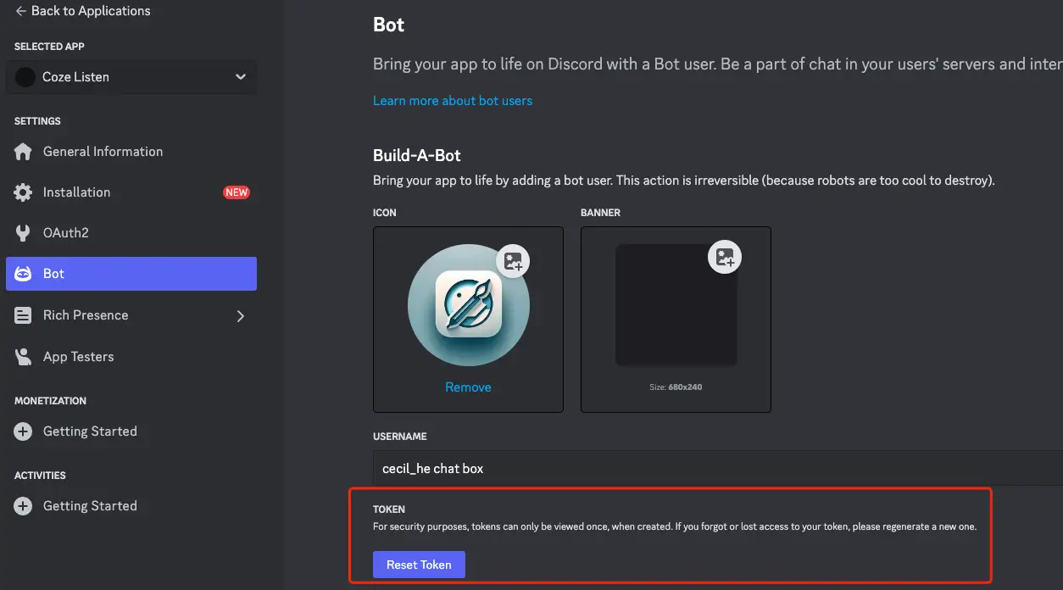Screen dimensions: 1063x590
Task: Remove the bot icon image
Action: pyautogui.click(x=468, y=387)
